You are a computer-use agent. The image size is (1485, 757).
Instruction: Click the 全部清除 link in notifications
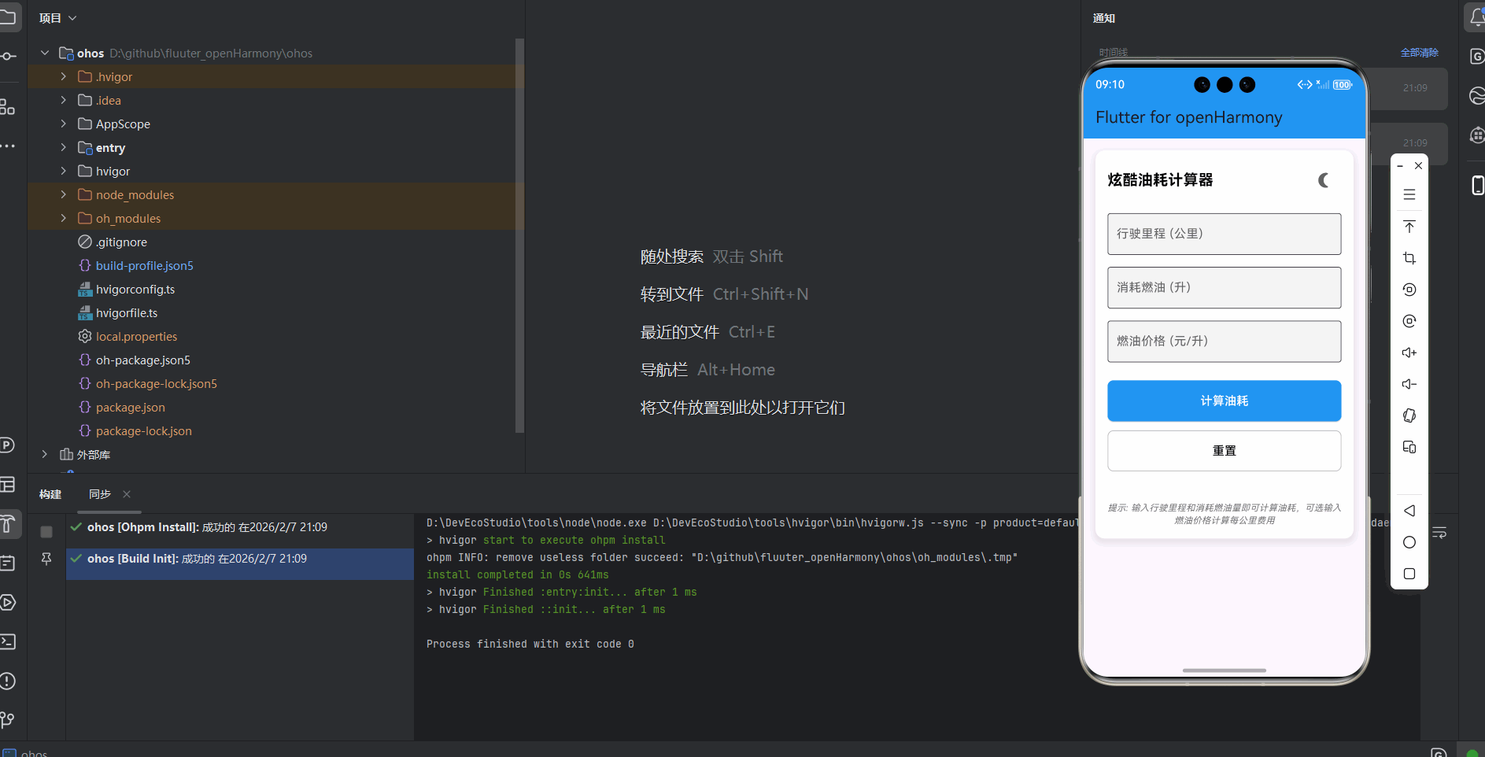1419,53
